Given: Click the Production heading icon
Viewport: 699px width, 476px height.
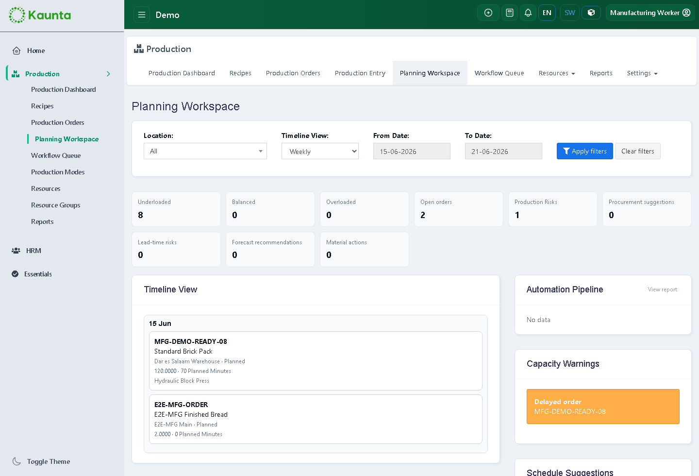Looking at the screenshot, I should coord(139,49).
